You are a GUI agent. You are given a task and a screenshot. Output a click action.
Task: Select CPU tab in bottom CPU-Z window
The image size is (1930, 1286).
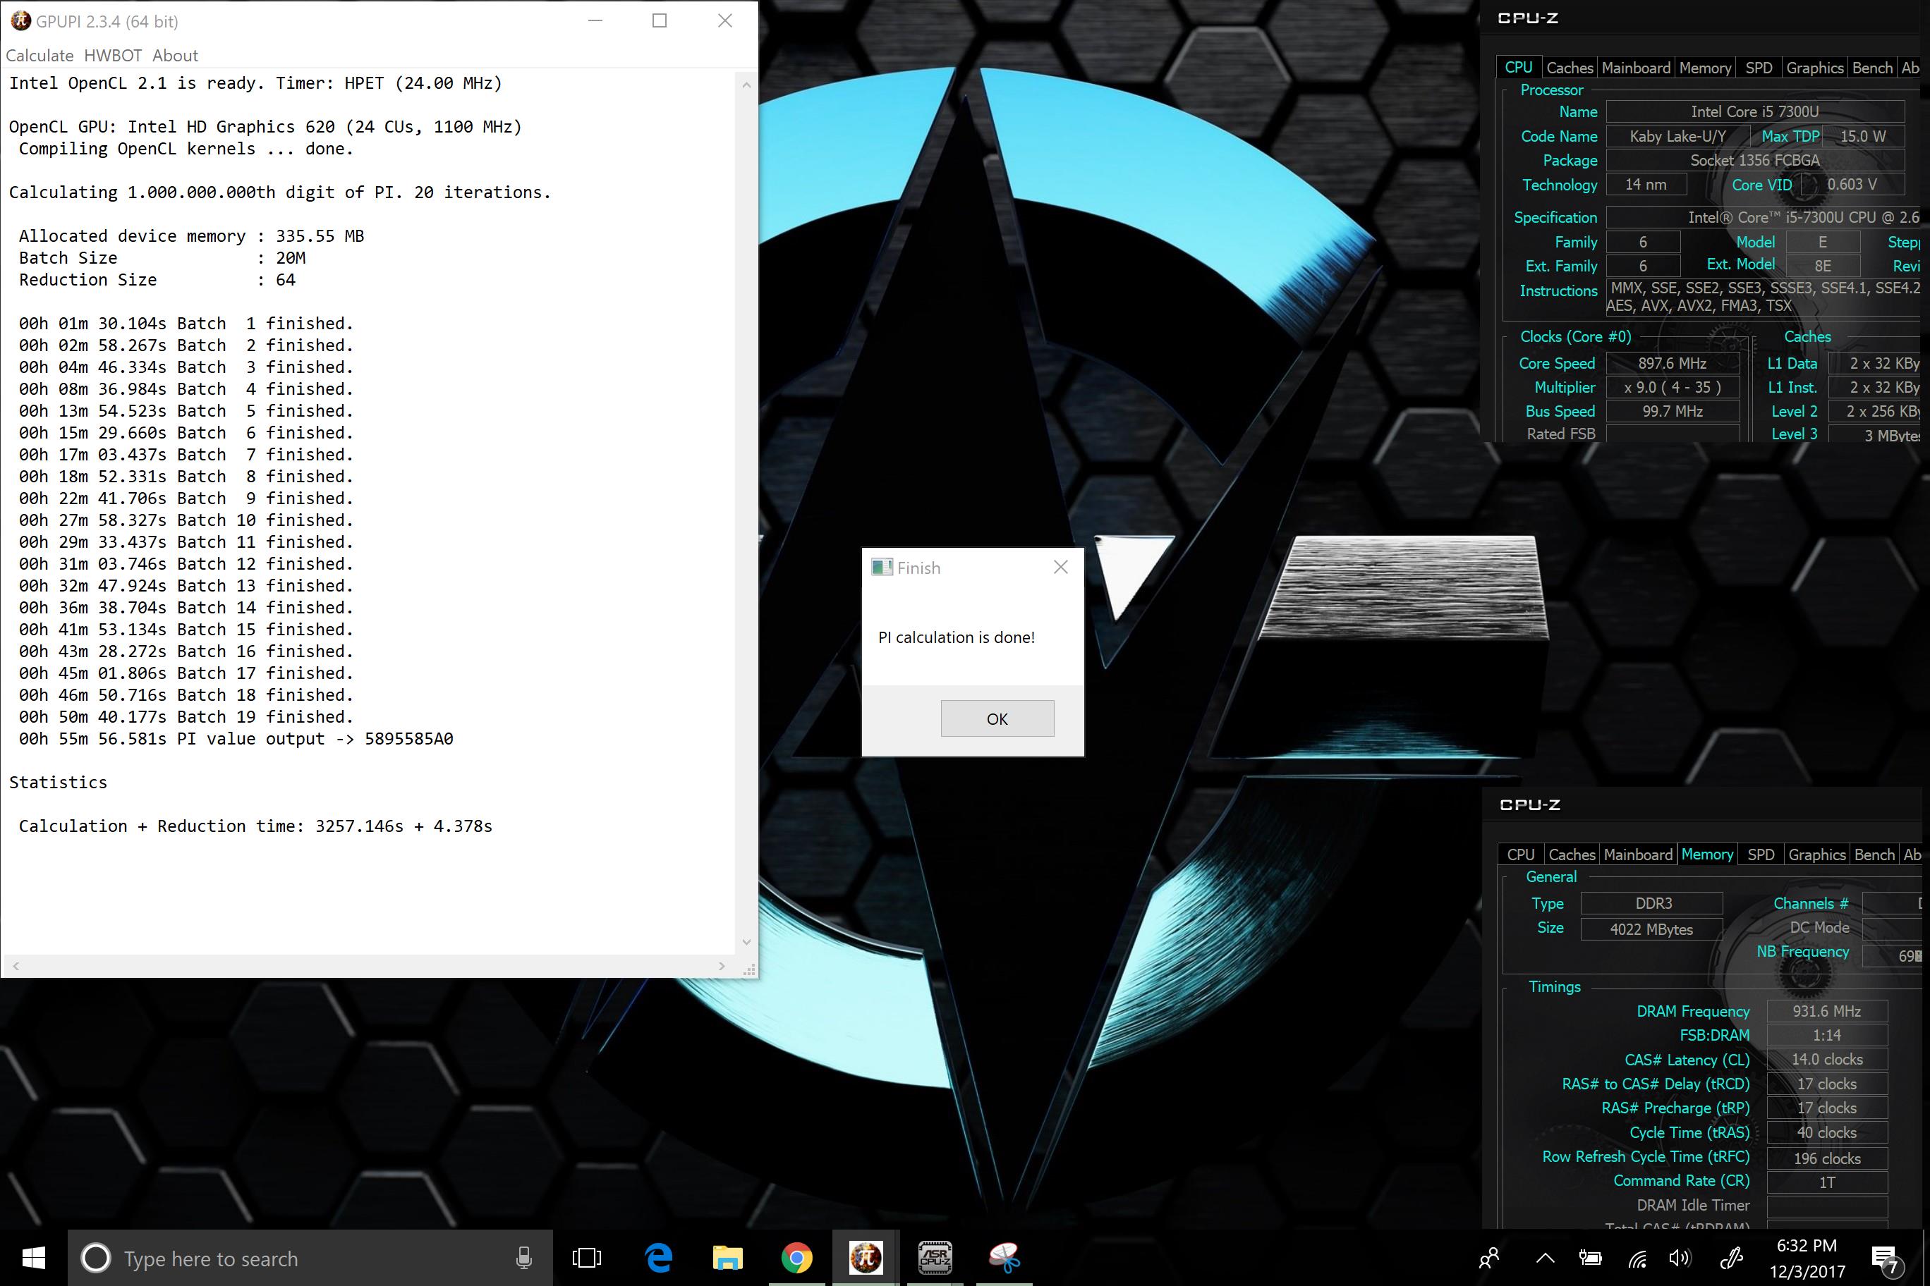click(1519, 855)
